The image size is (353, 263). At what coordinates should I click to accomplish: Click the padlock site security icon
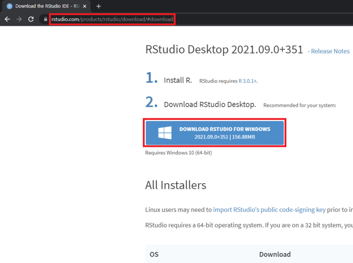pos(45,19)
